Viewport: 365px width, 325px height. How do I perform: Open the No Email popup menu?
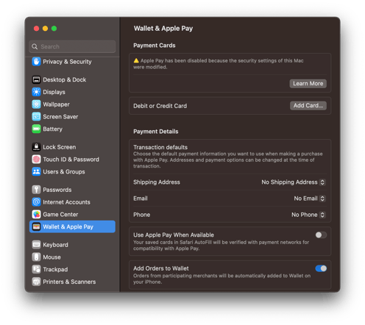coord(310,199)
